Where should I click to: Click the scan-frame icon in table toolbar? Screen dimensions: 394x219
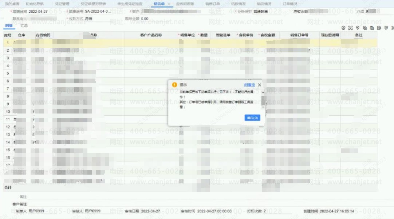tap(351, 28)
